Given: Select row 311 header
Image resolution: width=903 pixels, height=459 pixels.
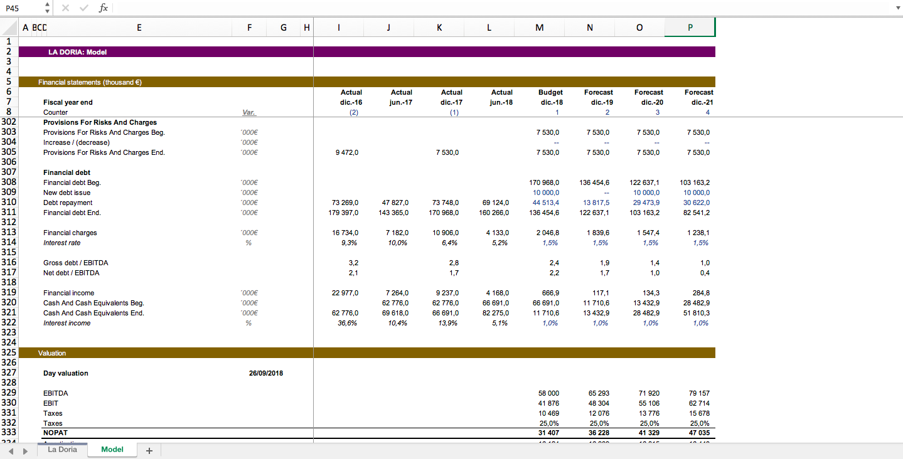Looking at the screenshot, I should pos(9,213).
